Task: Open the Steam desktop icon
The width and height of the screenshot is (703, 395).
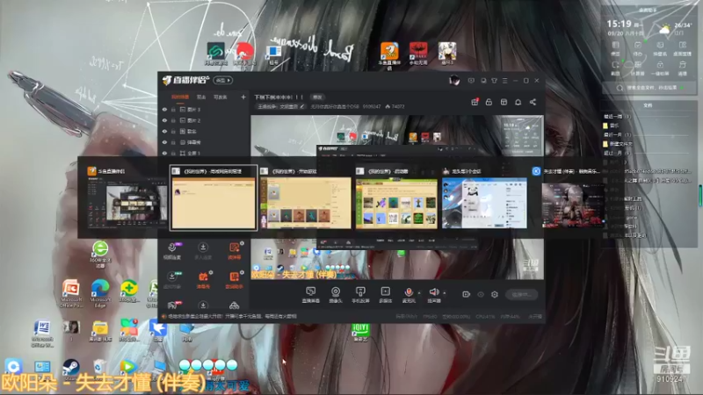Action: pos(71,368)
